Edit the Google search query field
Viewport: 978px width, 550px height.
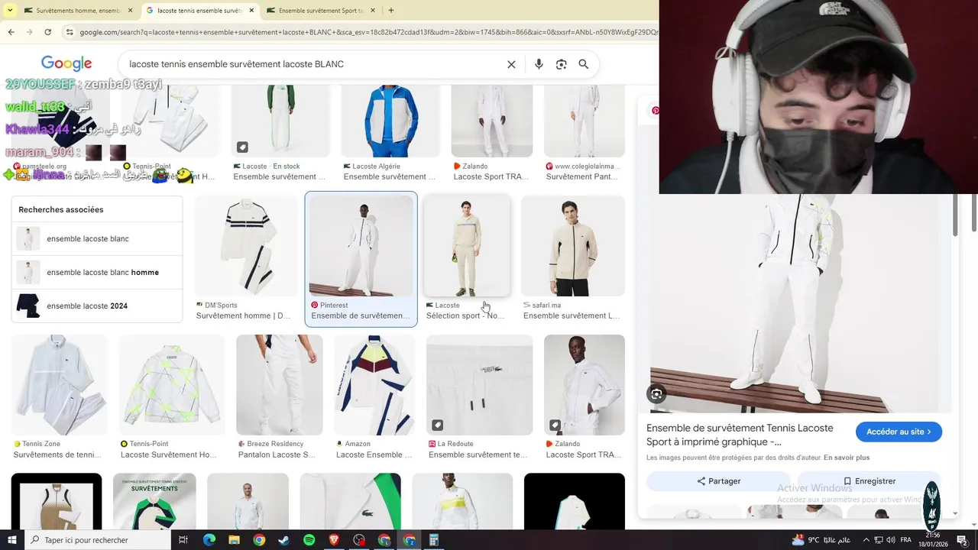[313, 64]
